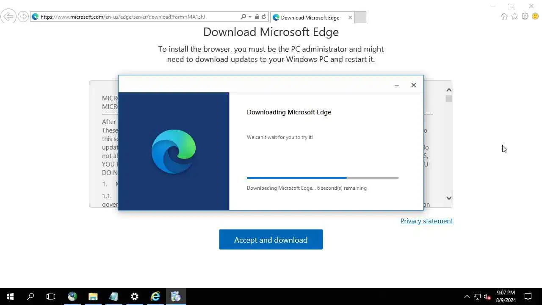The width and height of the screenshot is (542, 305).
Task: Open Settings gear on taskbar
Action: (x=134, y=297)
